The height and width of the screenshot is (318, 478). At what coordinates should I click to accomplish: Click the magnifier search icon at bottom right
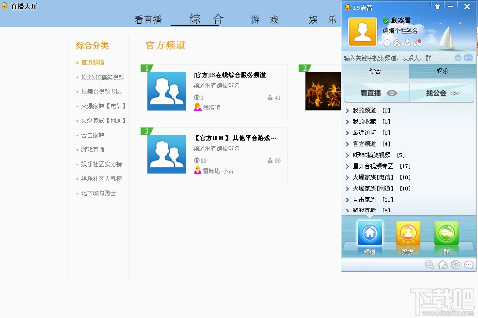[430, 265]
